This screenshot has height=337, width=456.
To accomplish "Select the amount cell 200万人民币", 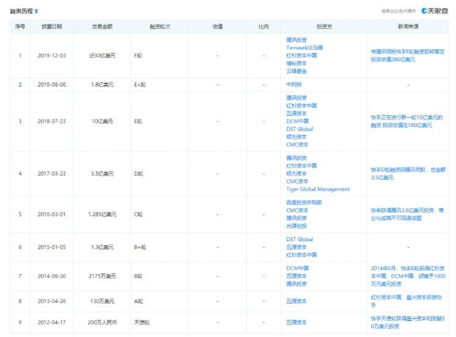I will tap(102, 322).
